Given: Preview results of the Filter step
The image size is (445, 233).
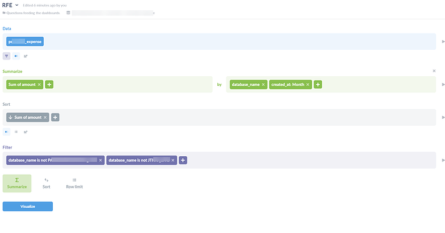Looking at the screenshot, I should (443, 160).
